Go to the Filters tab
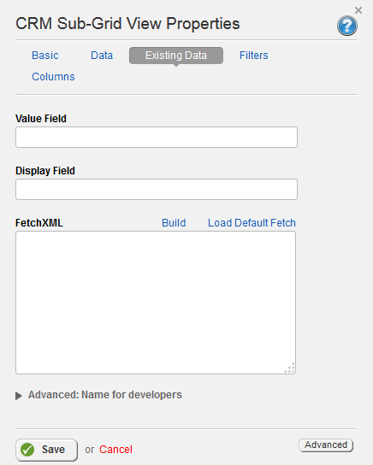This screenshot has height=465, width=373. (x=254, y=56)
